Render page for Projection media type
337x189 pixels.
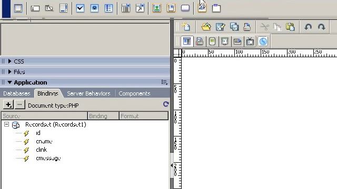coord(225,41)
